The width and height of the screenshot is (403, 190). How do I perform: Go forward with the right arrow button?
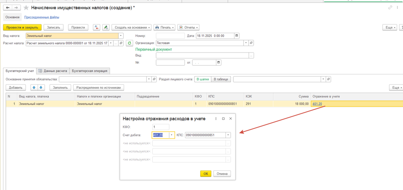(16, 8)
